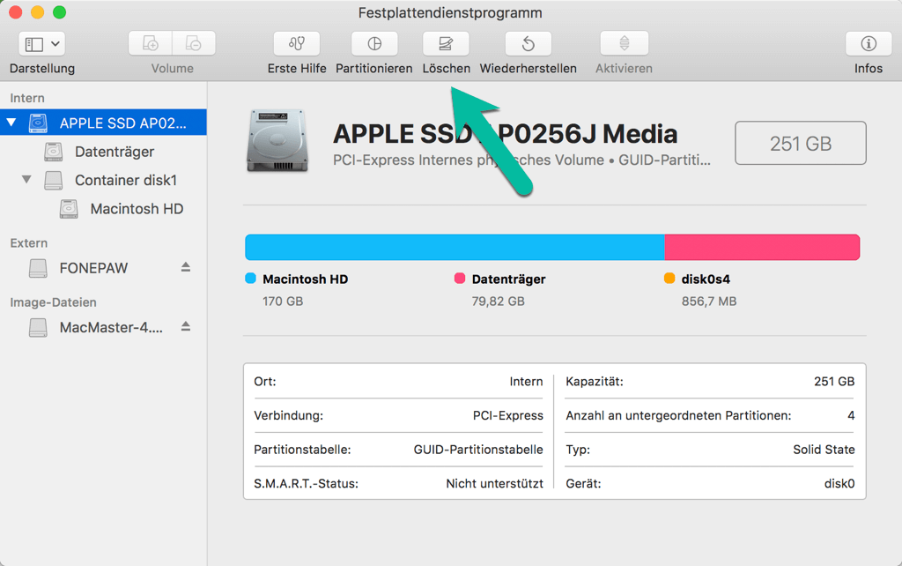Open the Darstellung sidebar view dropdown
This screenshot has height=566, width=902.
[42, 44]
